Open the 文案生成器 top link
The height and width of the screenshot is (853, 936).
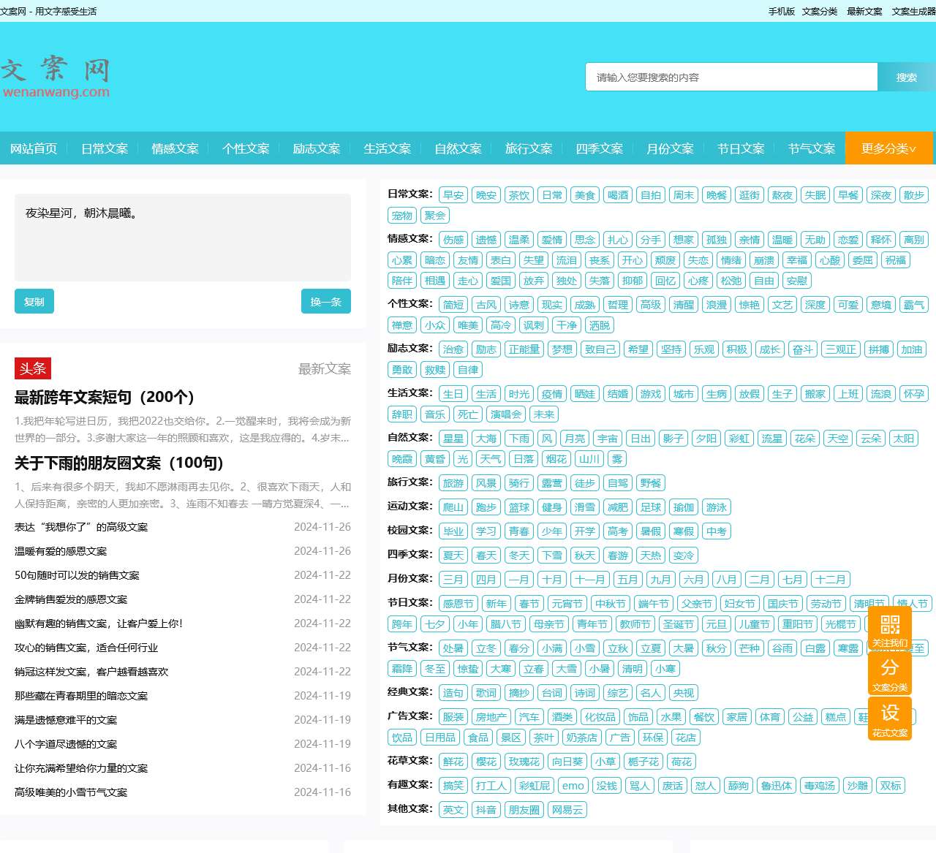tap(913, 11)
